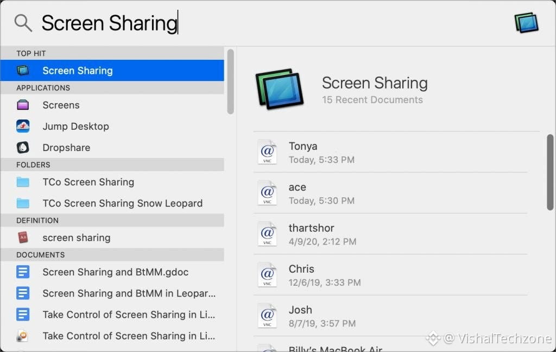Select Screen Sharing top hit icon
Screen dimensions: 556x352
[x=23, y=70]
